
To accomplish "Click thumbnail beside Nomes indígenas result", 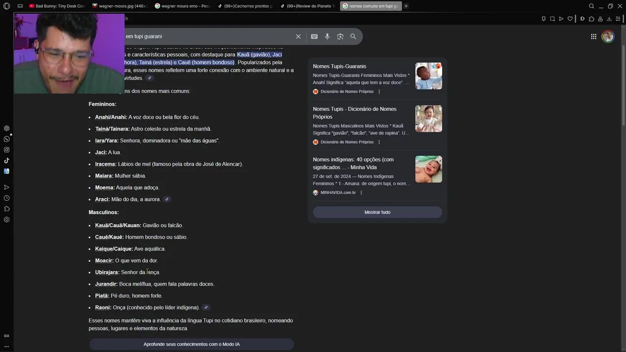I will point(428,169).
